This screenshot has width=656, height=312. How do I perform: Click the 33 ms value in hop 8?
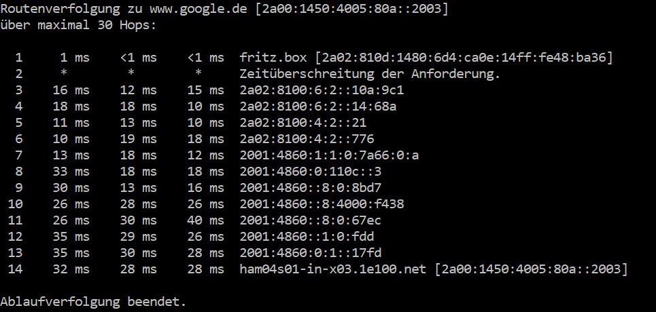pos(71,172)
